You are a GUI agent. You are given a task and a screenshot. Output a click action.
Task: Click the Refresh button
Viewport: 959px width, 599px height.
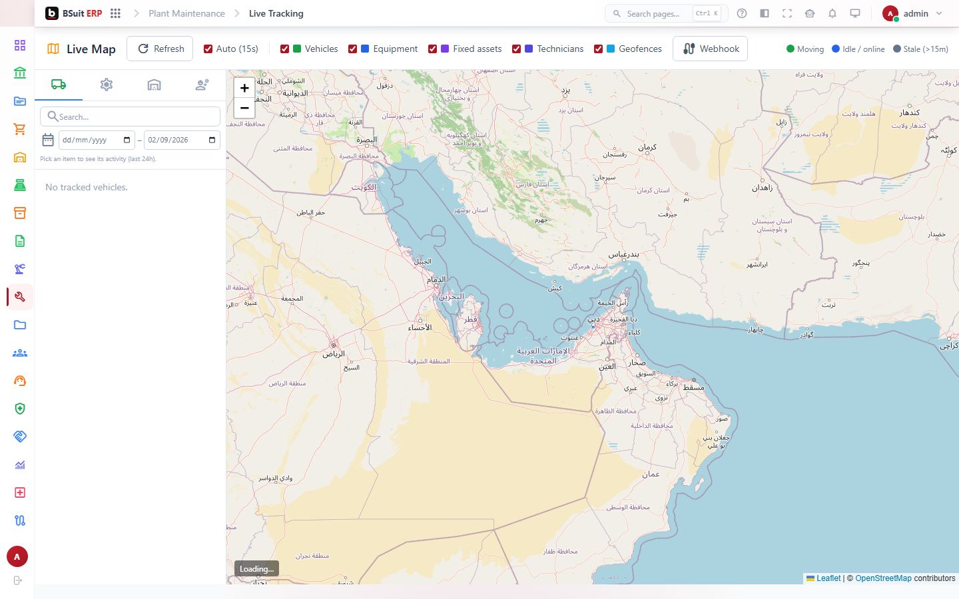pyautogui.click(x=160, y=49)
